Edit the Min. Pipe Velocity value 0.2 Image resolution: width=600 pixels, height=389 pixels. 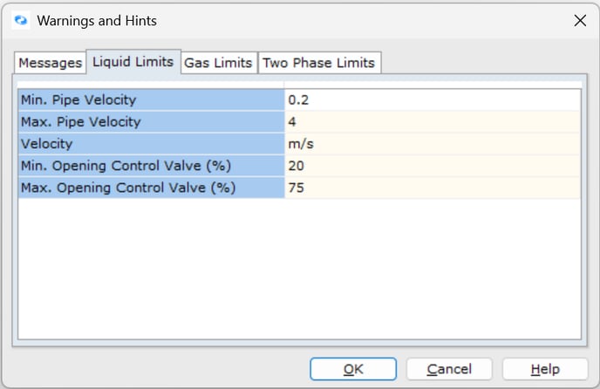[432, 100]
